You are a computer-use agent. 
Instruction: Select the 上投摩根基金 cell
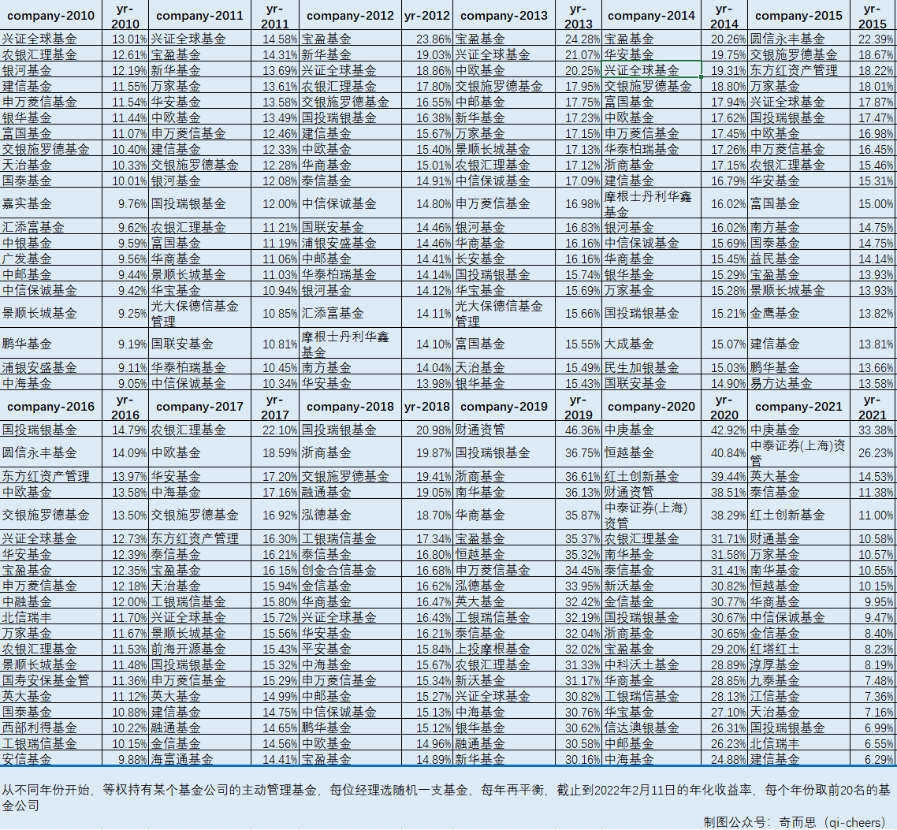click(504, 649)
